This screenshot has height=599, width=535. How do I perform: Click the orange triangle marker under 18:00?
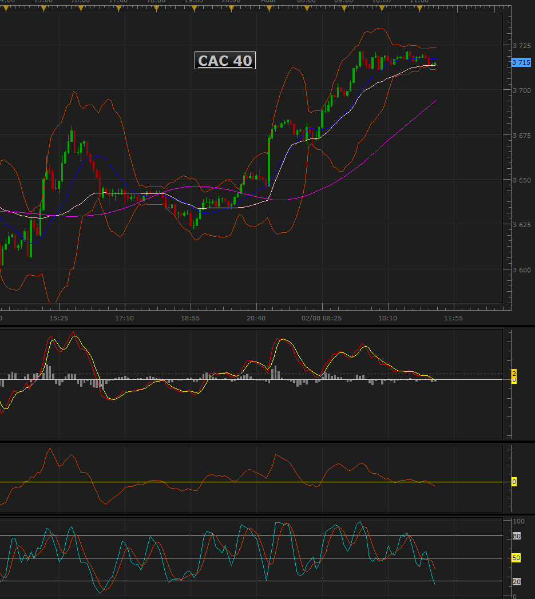[x=156, y=9]
